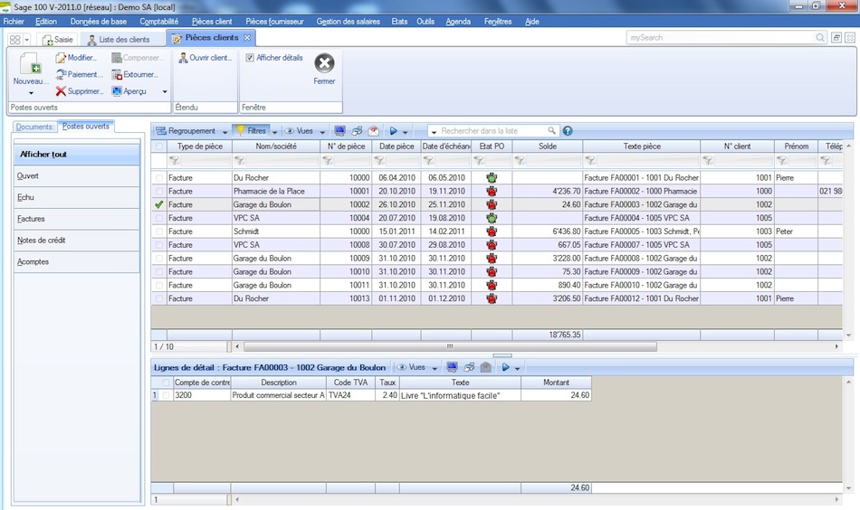The height and width of the screenshot is (510, 860).
Task: Click the magnifier in Rechercher dans la liste
Action: [552, 130]
